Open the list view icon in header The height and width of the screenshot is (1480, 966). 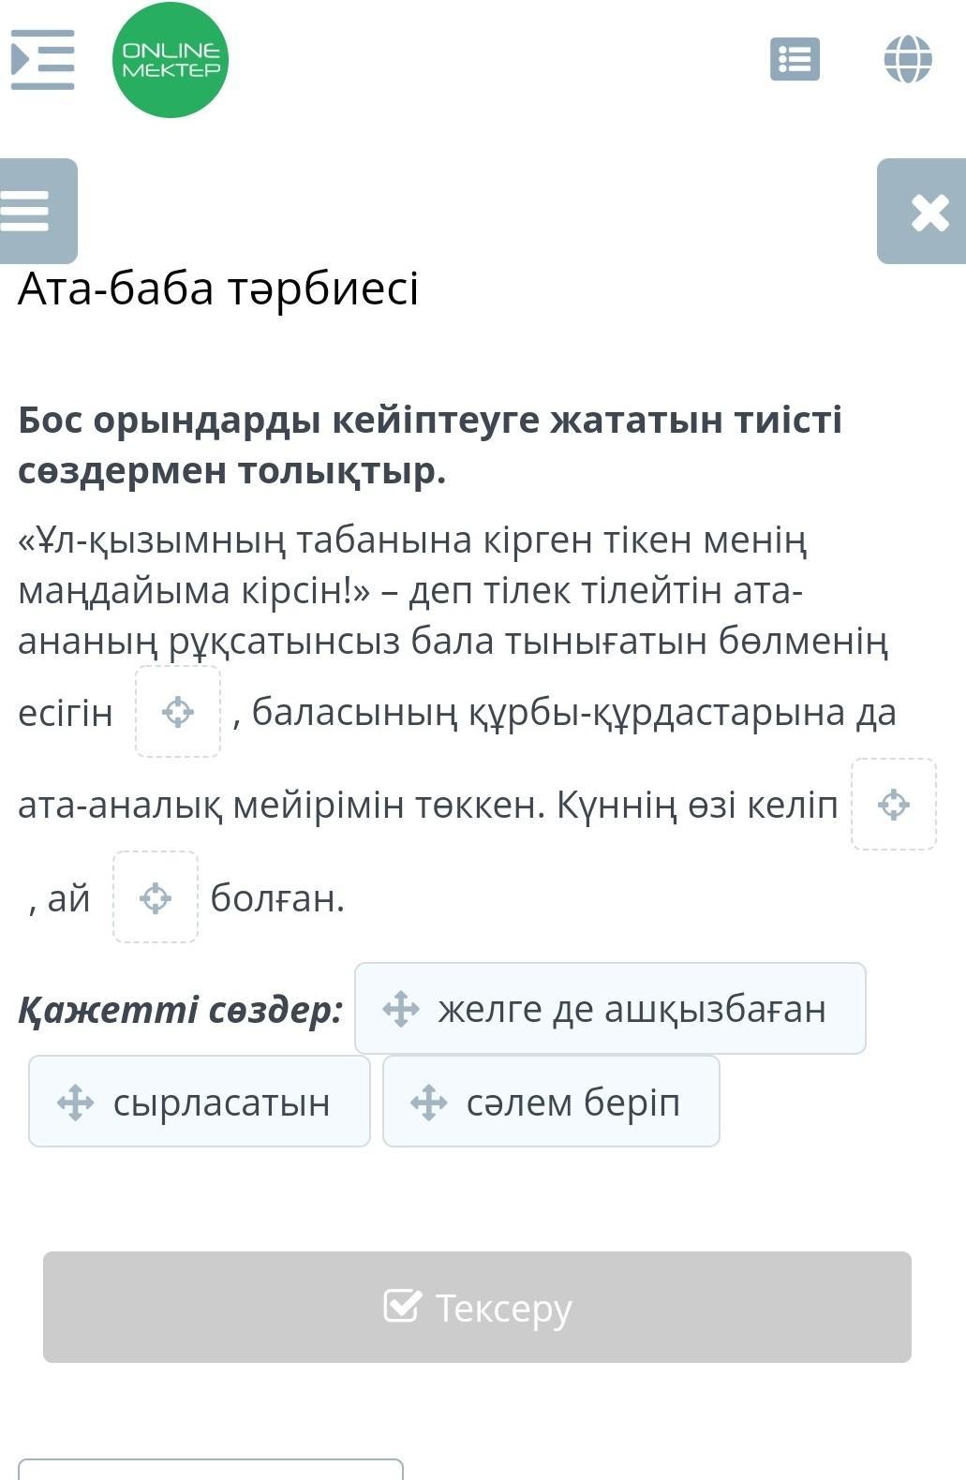click(x=795, y=59)
